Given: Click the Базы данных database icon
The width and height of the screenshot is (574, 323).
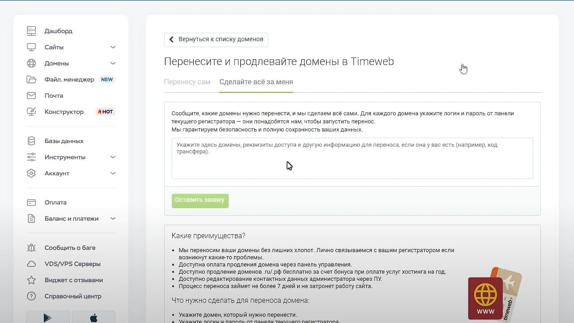Looking at the screenshot, I should point(31,141).
